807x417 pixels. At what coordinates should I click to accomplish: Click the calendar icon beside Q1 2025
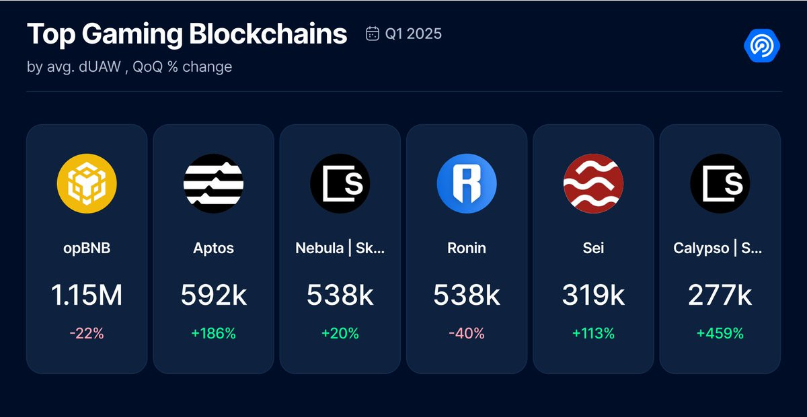point(372,34)
